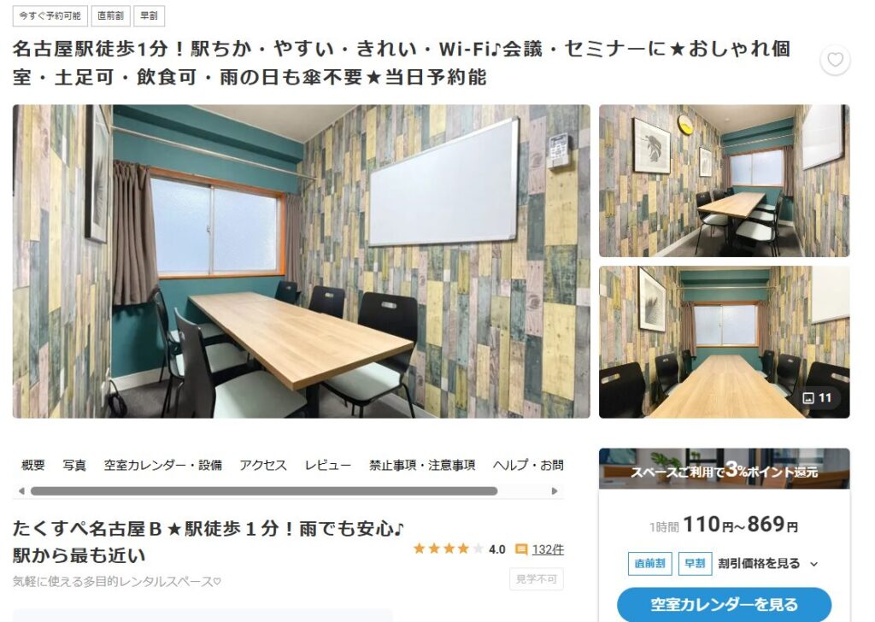Open 空室カレンダー・設備 tab
Image resolution: width=875 pixels, height=622 pixels.
click(x=163, y=465)
